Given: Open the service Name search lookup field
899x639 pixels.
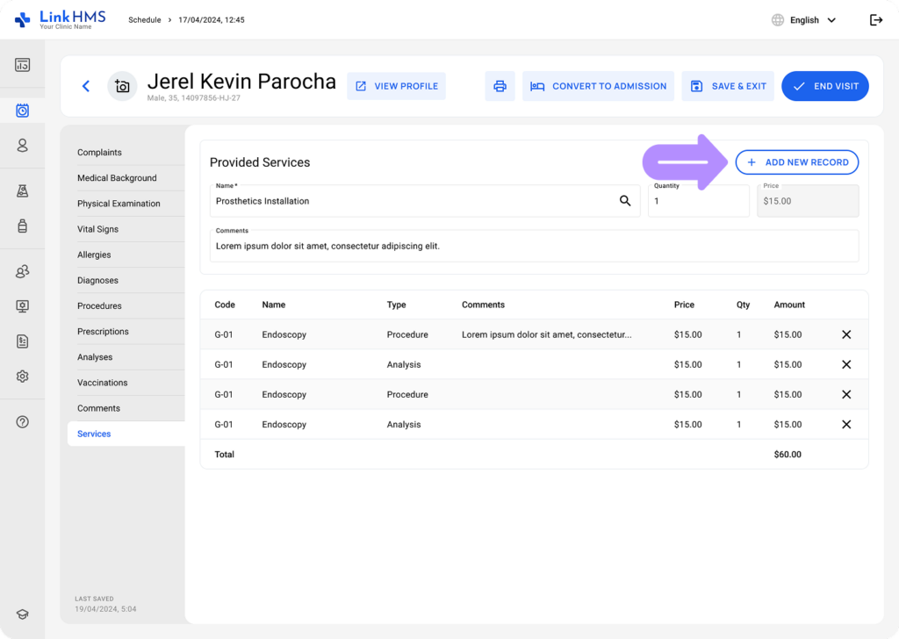Looking at the screenshot, I should [625, 200].
